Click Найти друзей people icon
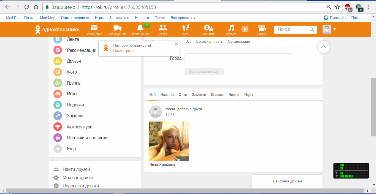Image resolution: width=376 pixels, height=194 pixels. [x=56, y=169]
